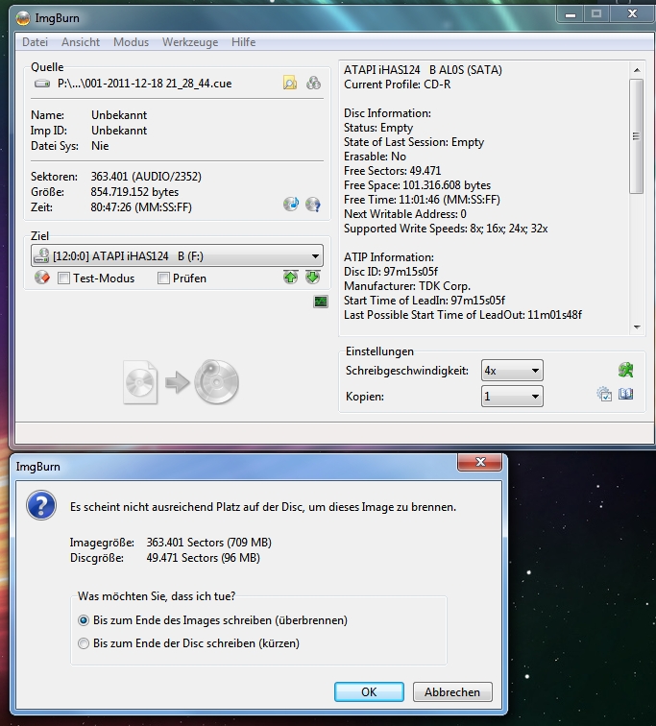
Task: Close the ImgBurn dialog with the red X
Action: pos(479,462)
